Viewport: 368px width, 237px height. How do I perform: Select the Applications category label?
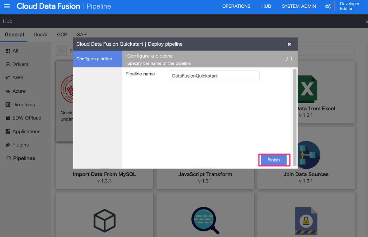click(26, 132)
